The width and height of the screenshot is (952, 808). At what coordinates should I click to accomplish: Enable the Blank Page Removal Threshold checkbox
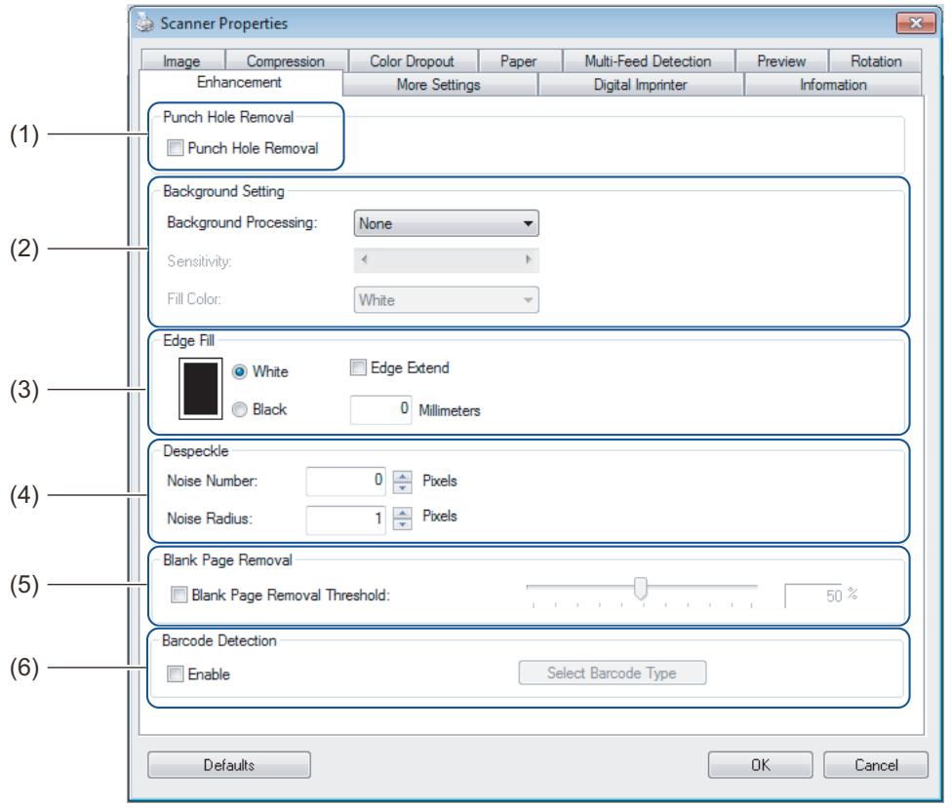(179, 595)
